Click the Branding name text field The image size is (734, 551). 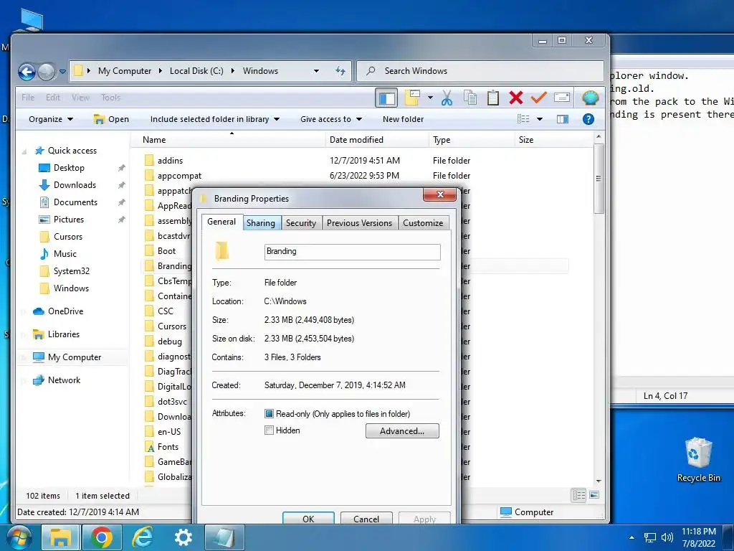[352, 252]
